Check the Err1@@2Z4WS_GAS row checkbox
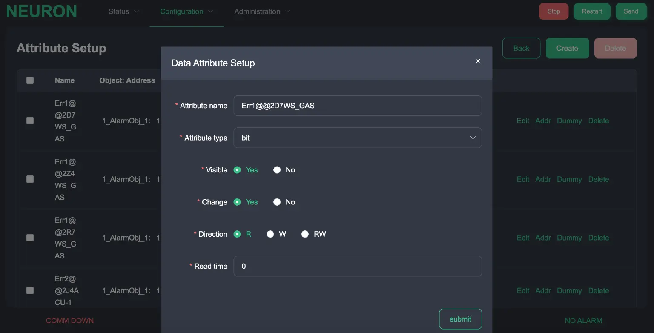Image resolution: width=654 pixels, height=333 pixels. (30, 179)
